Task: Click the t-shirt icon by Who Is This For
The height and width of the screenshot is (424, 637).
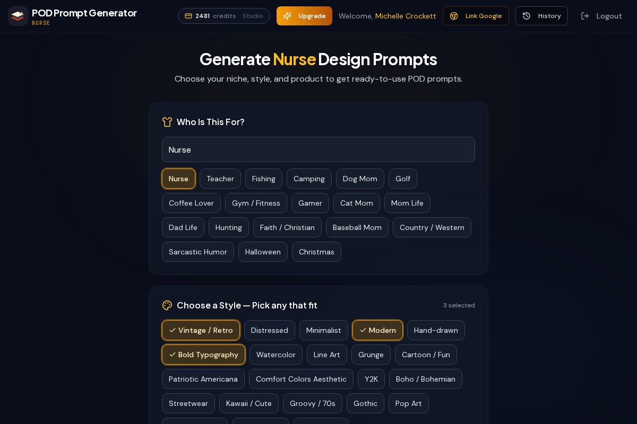Action: tap(167, 122)
